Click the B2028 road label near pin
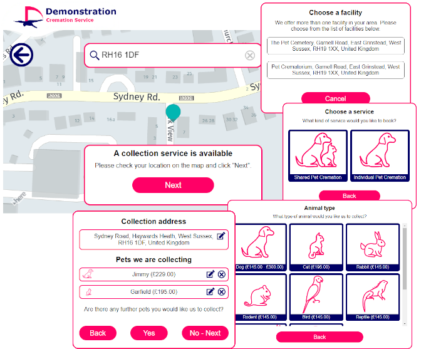Image resolution: width=426 pixels, height=349 pixels. coord(187,98)
